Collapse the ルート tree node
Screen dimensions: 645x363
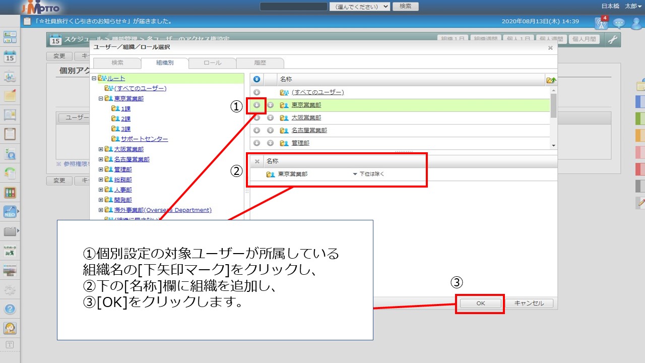94,78
